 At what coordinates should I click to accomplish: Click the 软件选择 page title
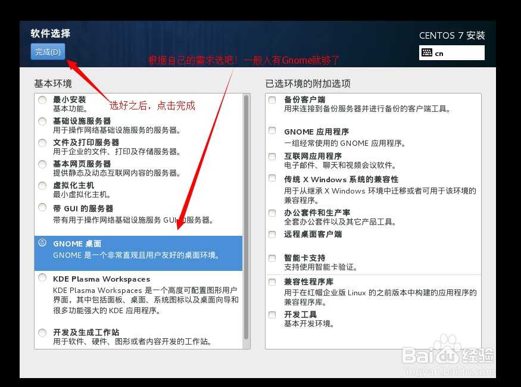51,33
